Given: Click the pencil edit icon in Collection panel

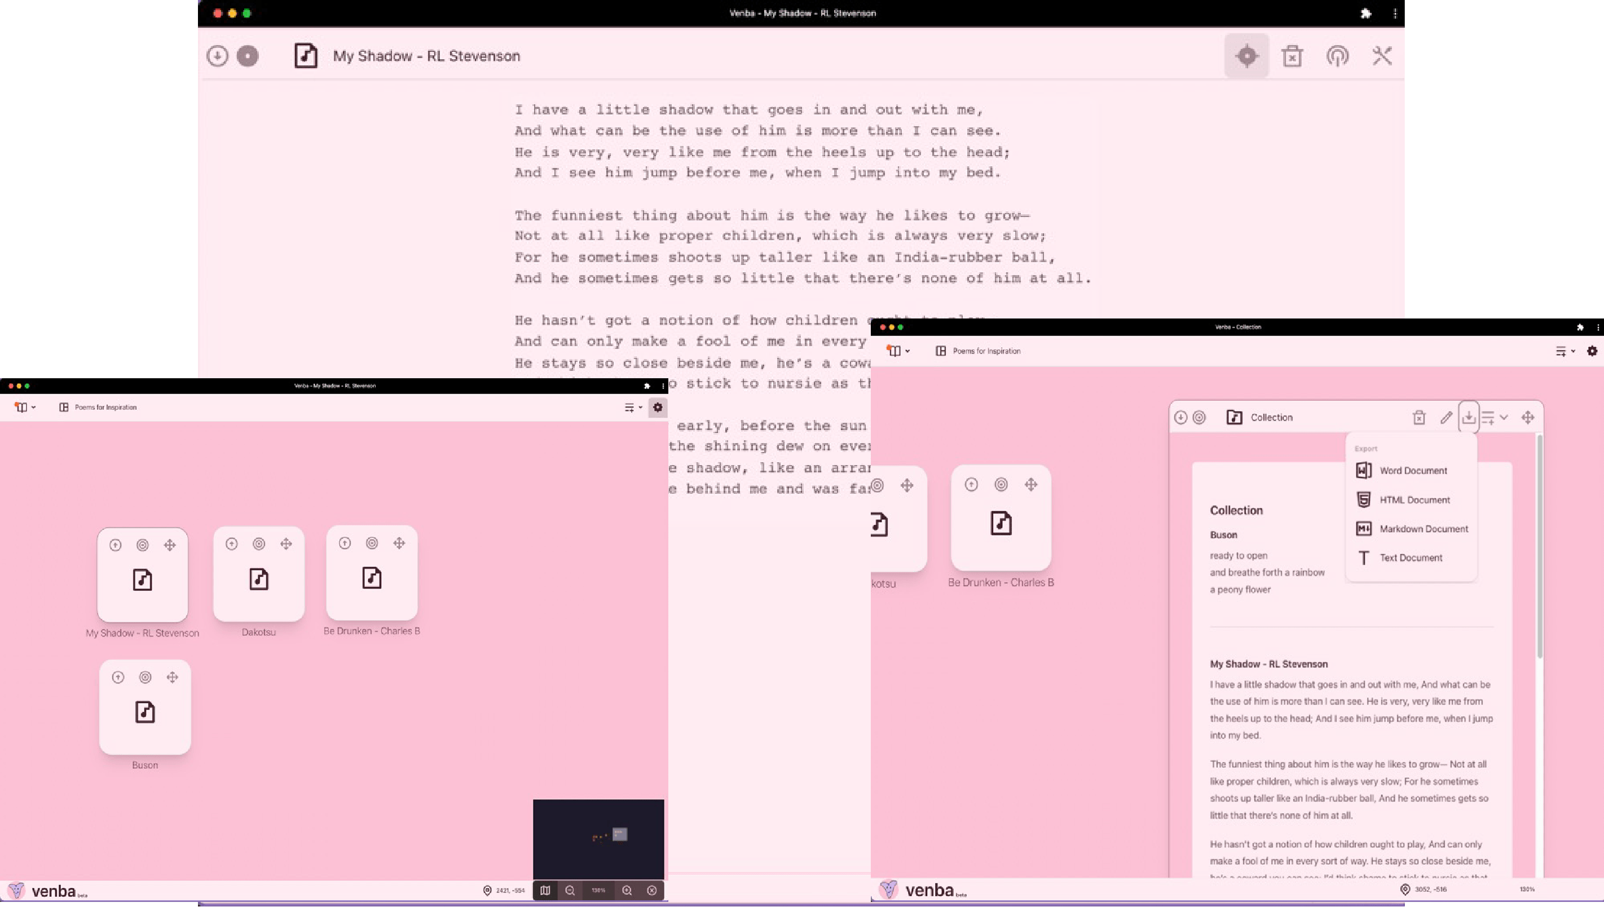Looking at the screenshot, I should pyautogui.click(x=1446, y=417).
